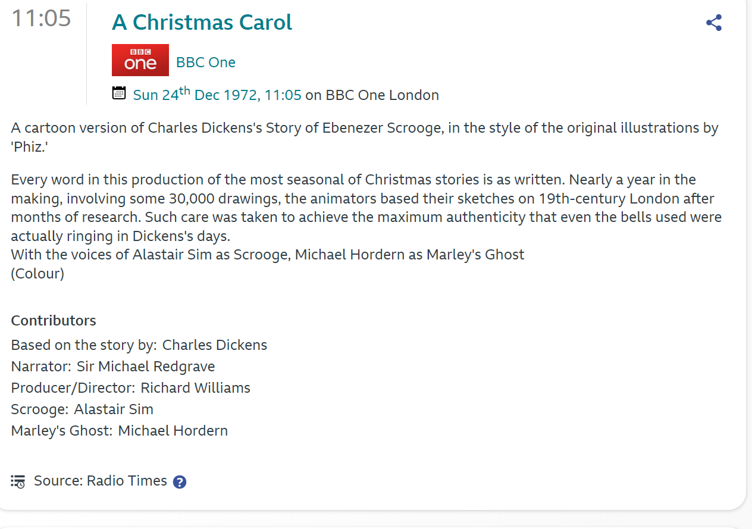Click the paragraph starting "Every word in this production"
This screenshot has height=529, width=752.
pos(366,208)
